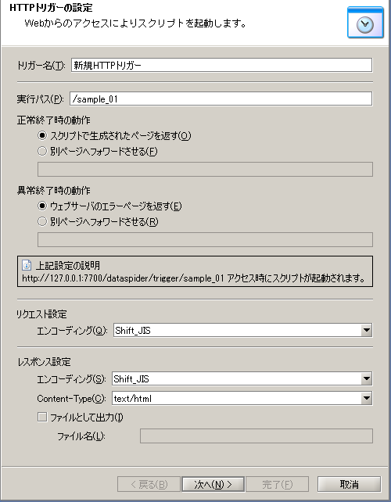Open request エンコーディング(Q) dropdown arrow
Screen dimensions: 391x502
coord(366,330)
